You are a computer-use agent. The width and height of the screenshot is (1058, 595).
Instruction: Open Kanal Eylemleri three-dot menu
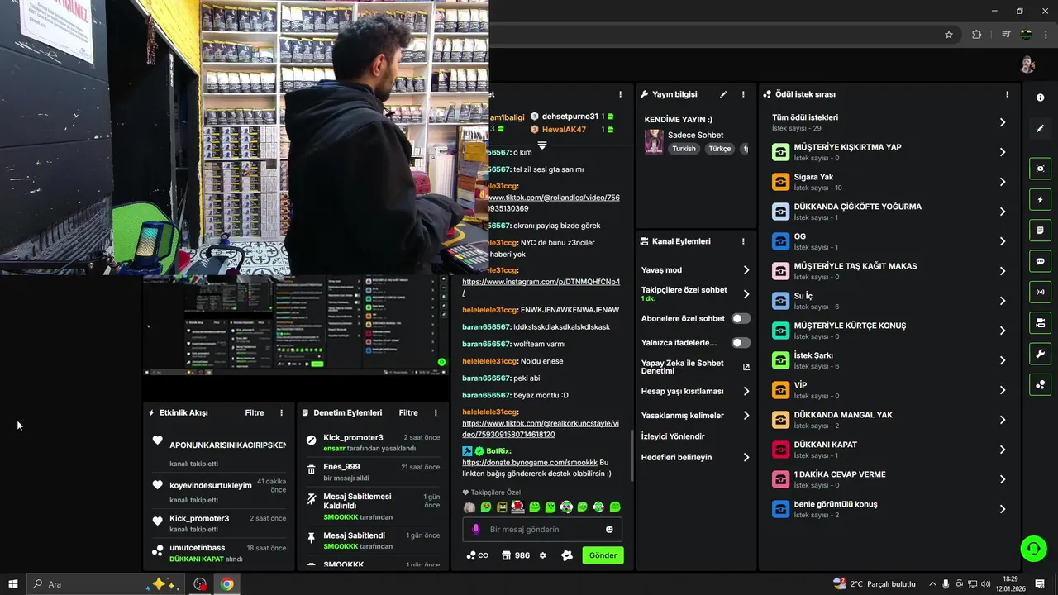743,241
